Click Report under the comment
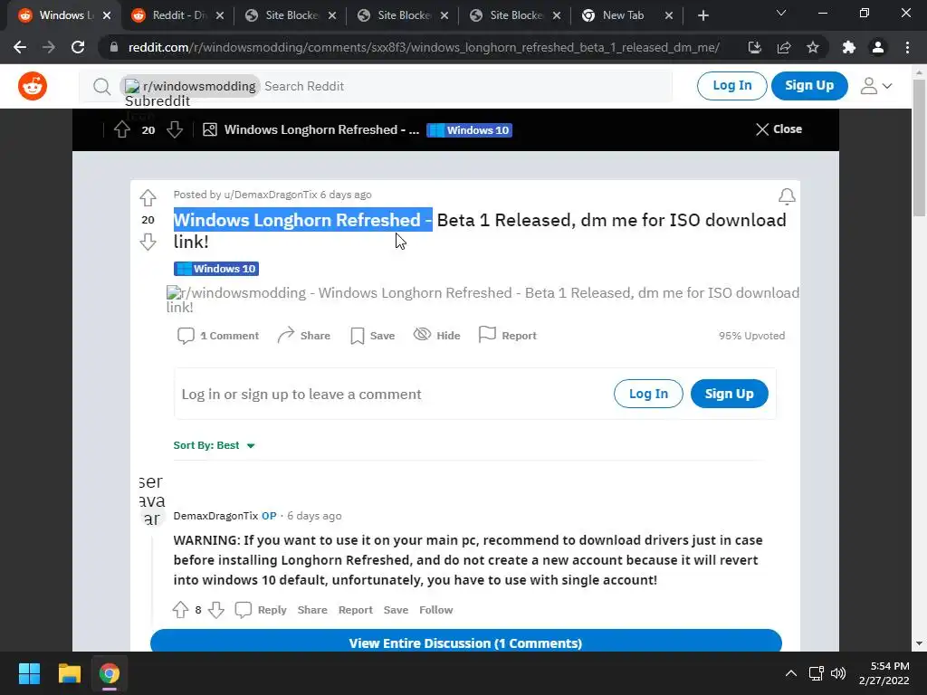Viewport: 927px width, 695px height. coord(355,610)
